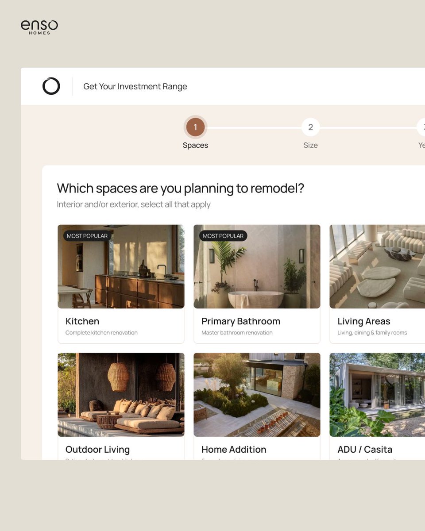Screen dimensions: 425x531
Task: Click the Primary Bathroom card title
Action: pos(241,321)
